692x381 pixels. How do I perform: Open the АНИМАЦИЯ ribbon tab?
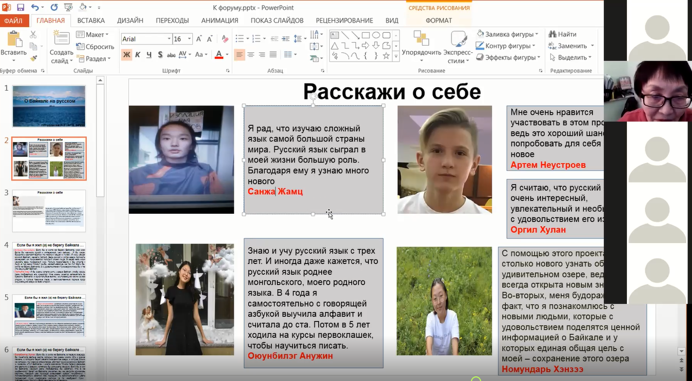tap(220, 21)
